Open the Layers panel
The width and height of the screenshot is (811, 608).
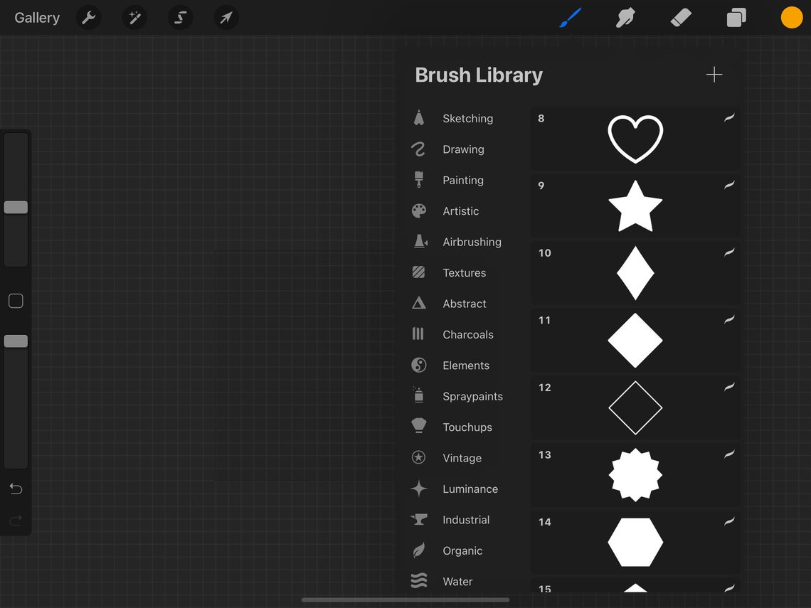(736, 17)
